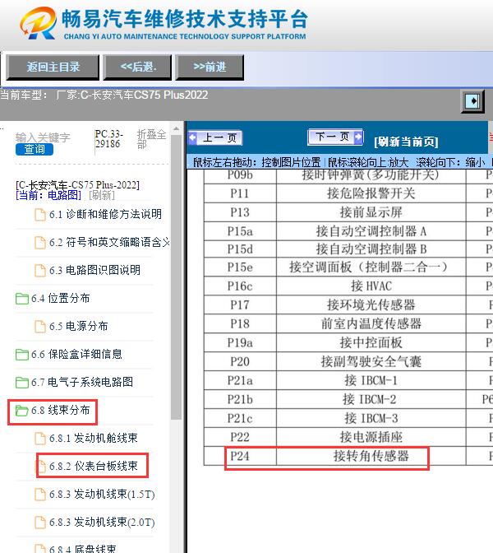Open 6.8.3 发动机线束(2.0T) document
The height and width of the screenshot is (553, 493).
tap(102, 522)
